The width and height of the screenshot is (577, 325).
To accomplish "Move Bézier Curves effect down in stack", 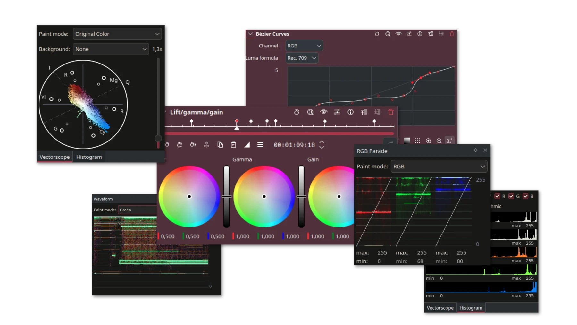I will tap(441, 34).
